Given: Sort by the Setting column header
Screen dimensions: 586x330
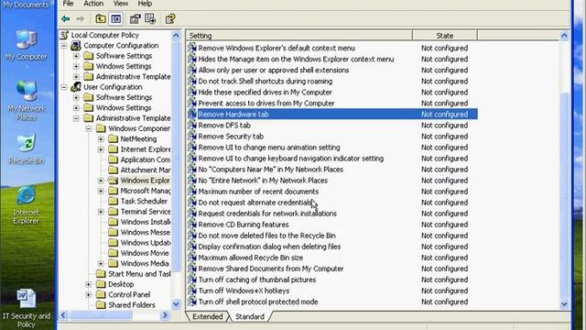Looking at the screenshot, I should click(x=299, y=36).
